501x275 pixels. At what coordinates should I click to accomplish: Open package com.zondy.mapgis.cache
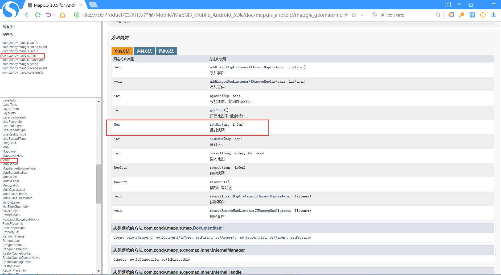(20, 43)
